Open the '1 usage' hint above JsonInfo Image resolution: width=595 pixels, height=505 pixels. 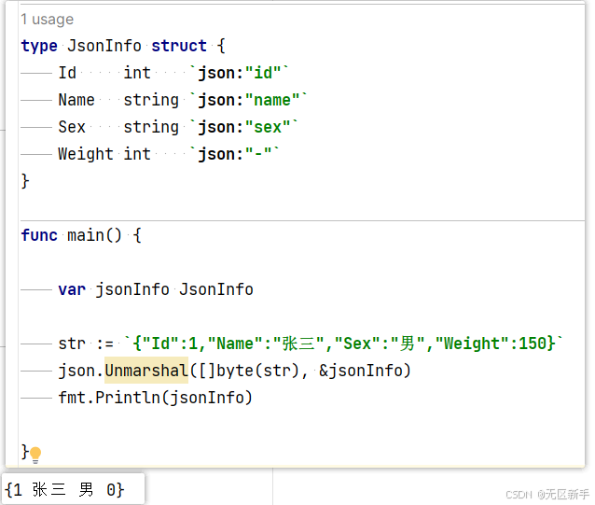(47, 20)
